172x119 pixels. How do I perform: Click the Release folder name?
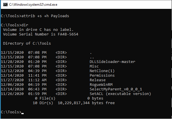coord(97,80)
